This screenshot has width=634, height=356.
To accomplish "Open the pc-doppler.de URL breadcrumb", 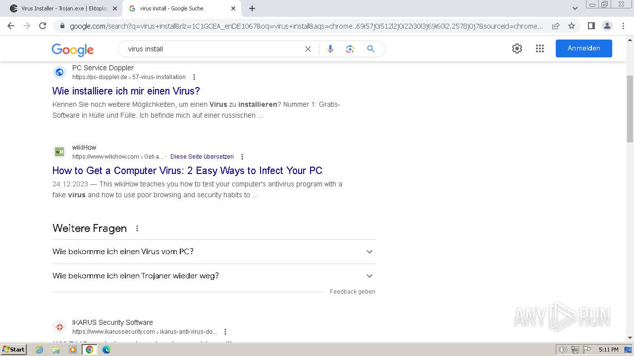I will [x=129, y=77].
